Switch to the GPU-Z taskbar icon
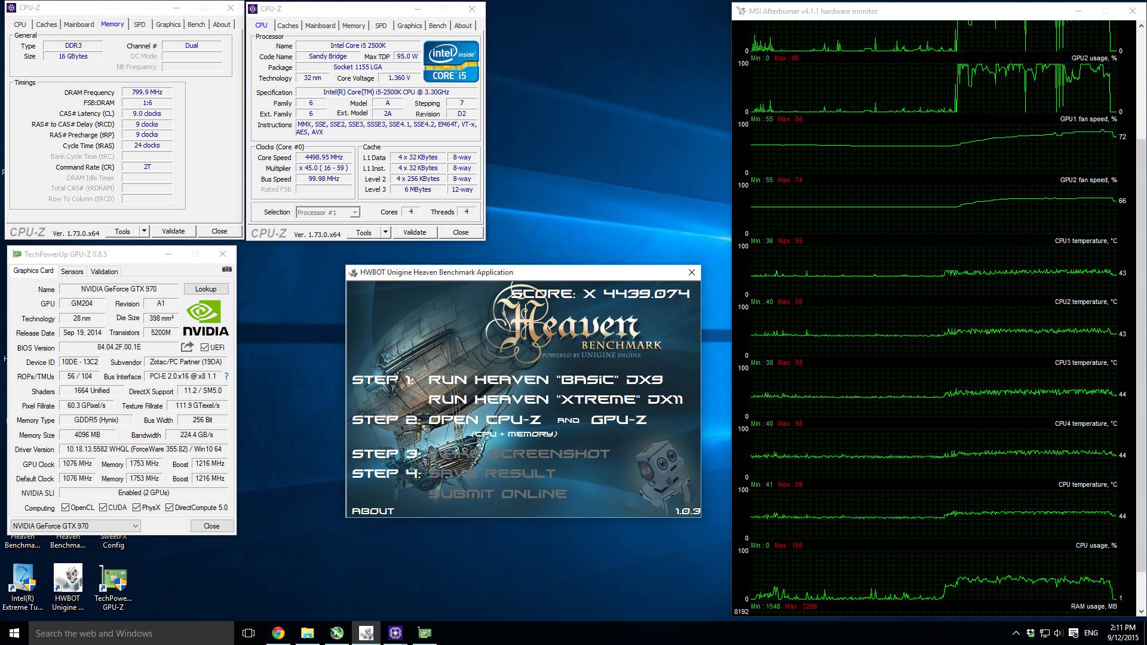This screenshot has width=1147, height=645. (x=424, y=633)
